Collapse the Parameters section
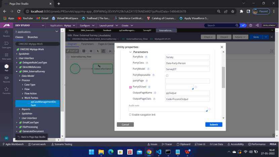 click(130, 52)
